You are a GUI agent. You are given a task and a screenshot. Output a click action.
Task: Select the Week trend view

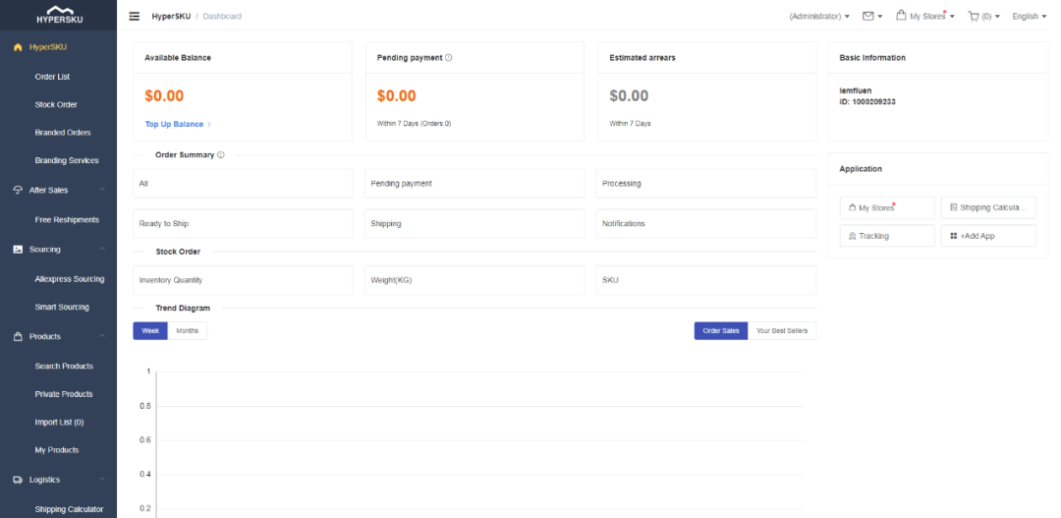coord(150,331)
